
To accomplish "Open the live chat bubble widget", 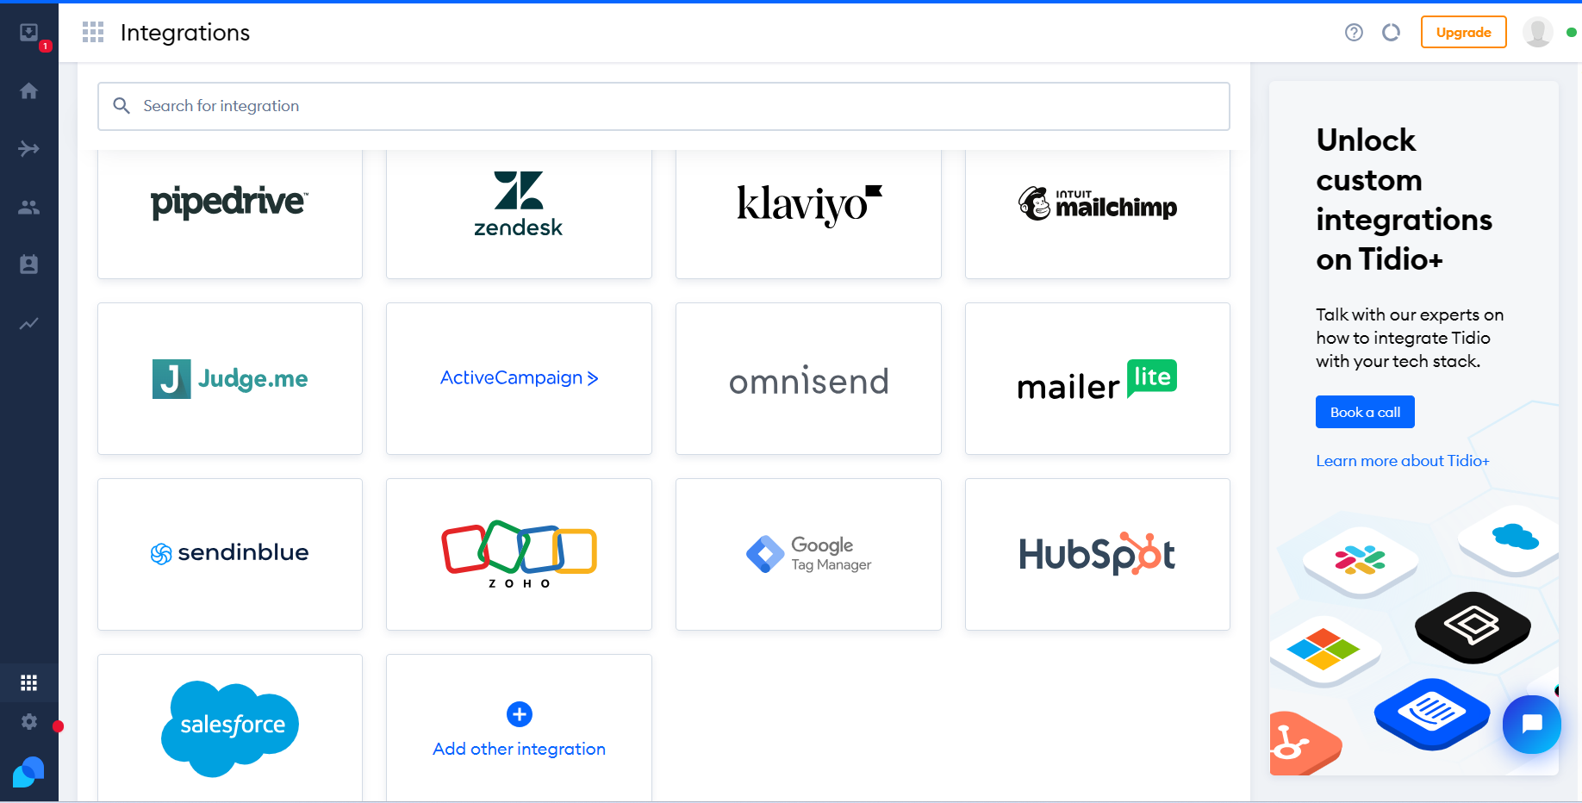I will pyautogui.click(x=1531, y=724).
